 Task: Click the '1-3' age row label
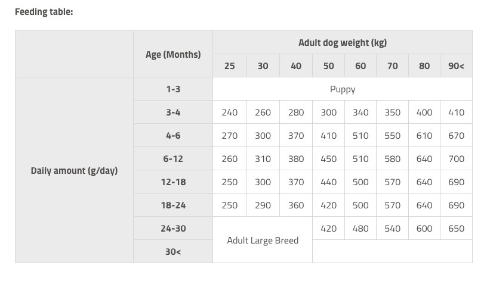click(x=173, y=89)
